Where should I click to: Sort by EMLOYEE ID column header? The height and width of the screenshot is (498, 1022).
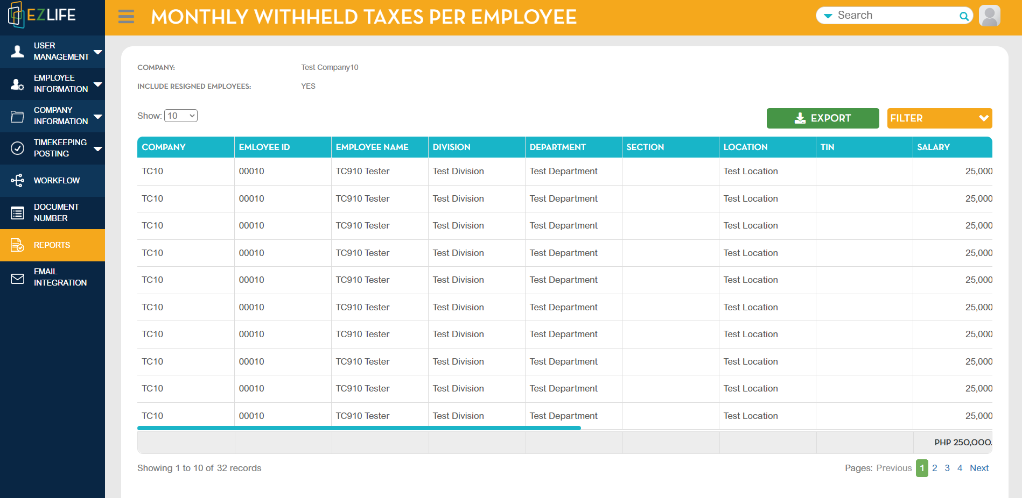pyautogui.click(x=282, y=147)
